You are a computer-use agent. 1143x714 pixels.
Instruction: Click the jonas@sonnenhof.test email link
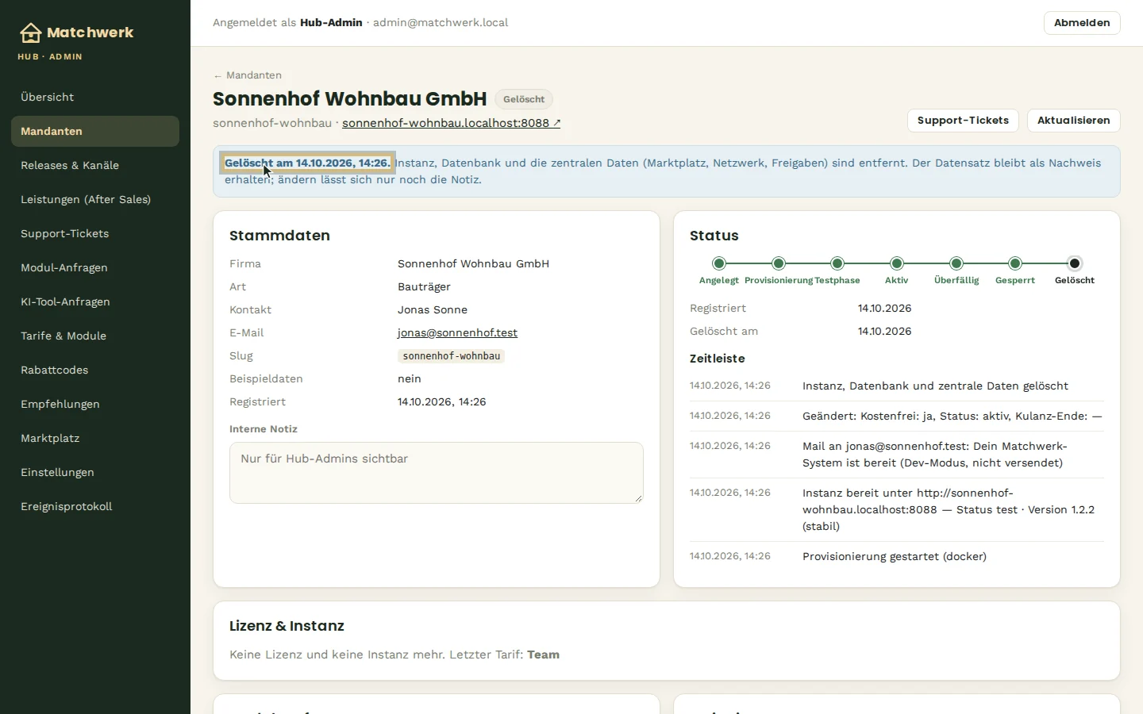[x=457, y=332]
